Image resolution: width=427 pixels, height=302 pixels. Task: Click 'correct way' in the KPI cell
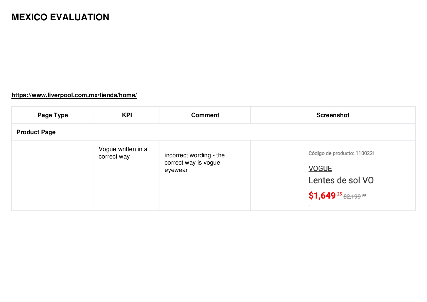pyautogui.click(x=114, y=156)
